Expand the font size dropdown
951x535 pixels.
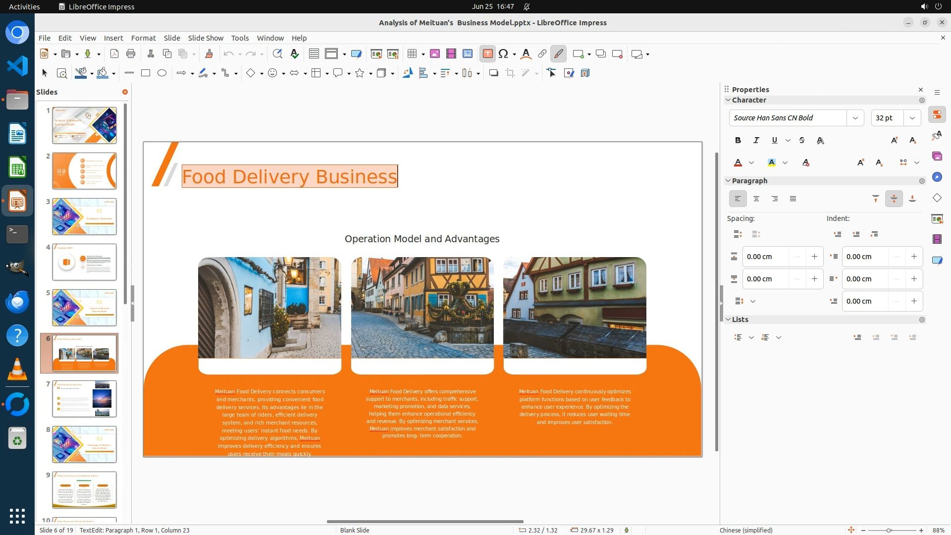tap(912, 118)
